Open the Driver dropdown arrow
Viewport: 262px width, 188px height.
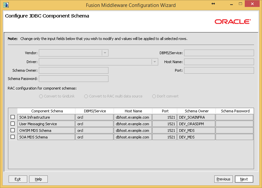pyautogui.click(x=155, y=62)
